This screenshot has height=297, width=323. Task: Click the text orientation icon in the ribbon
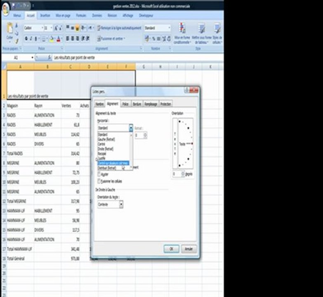click(x=83, y=28)
